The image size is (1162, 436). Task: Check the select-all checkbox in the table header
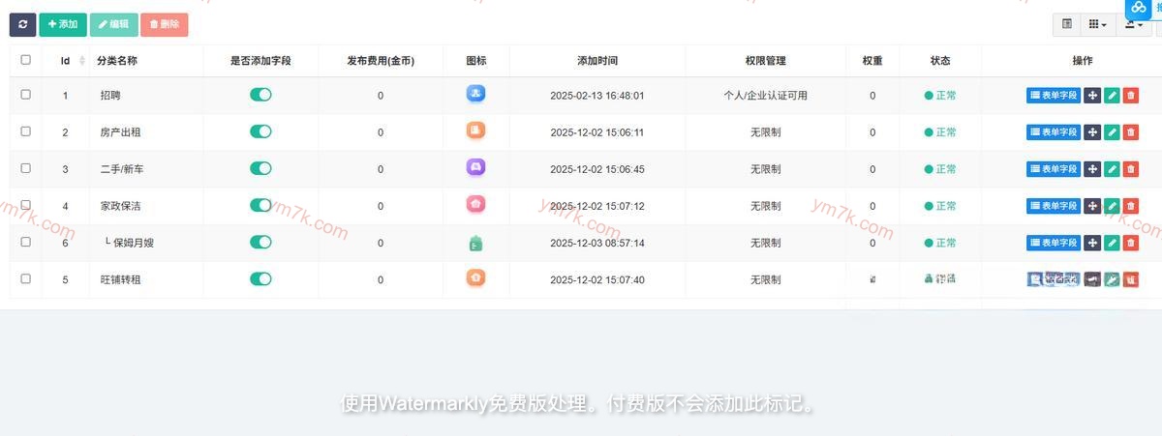(26, 60)
